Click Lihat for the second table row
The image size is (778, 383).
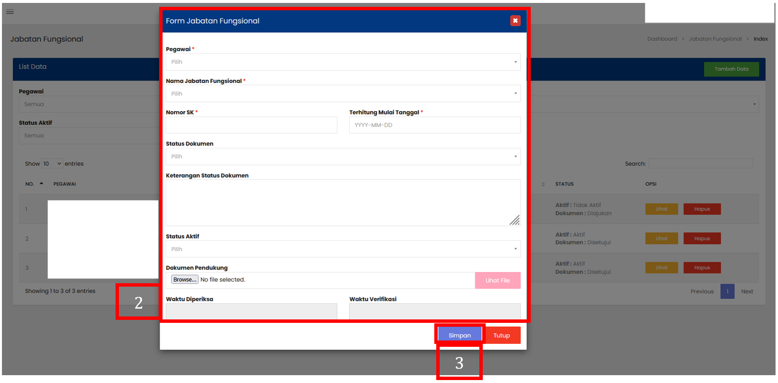coord(661,239)
